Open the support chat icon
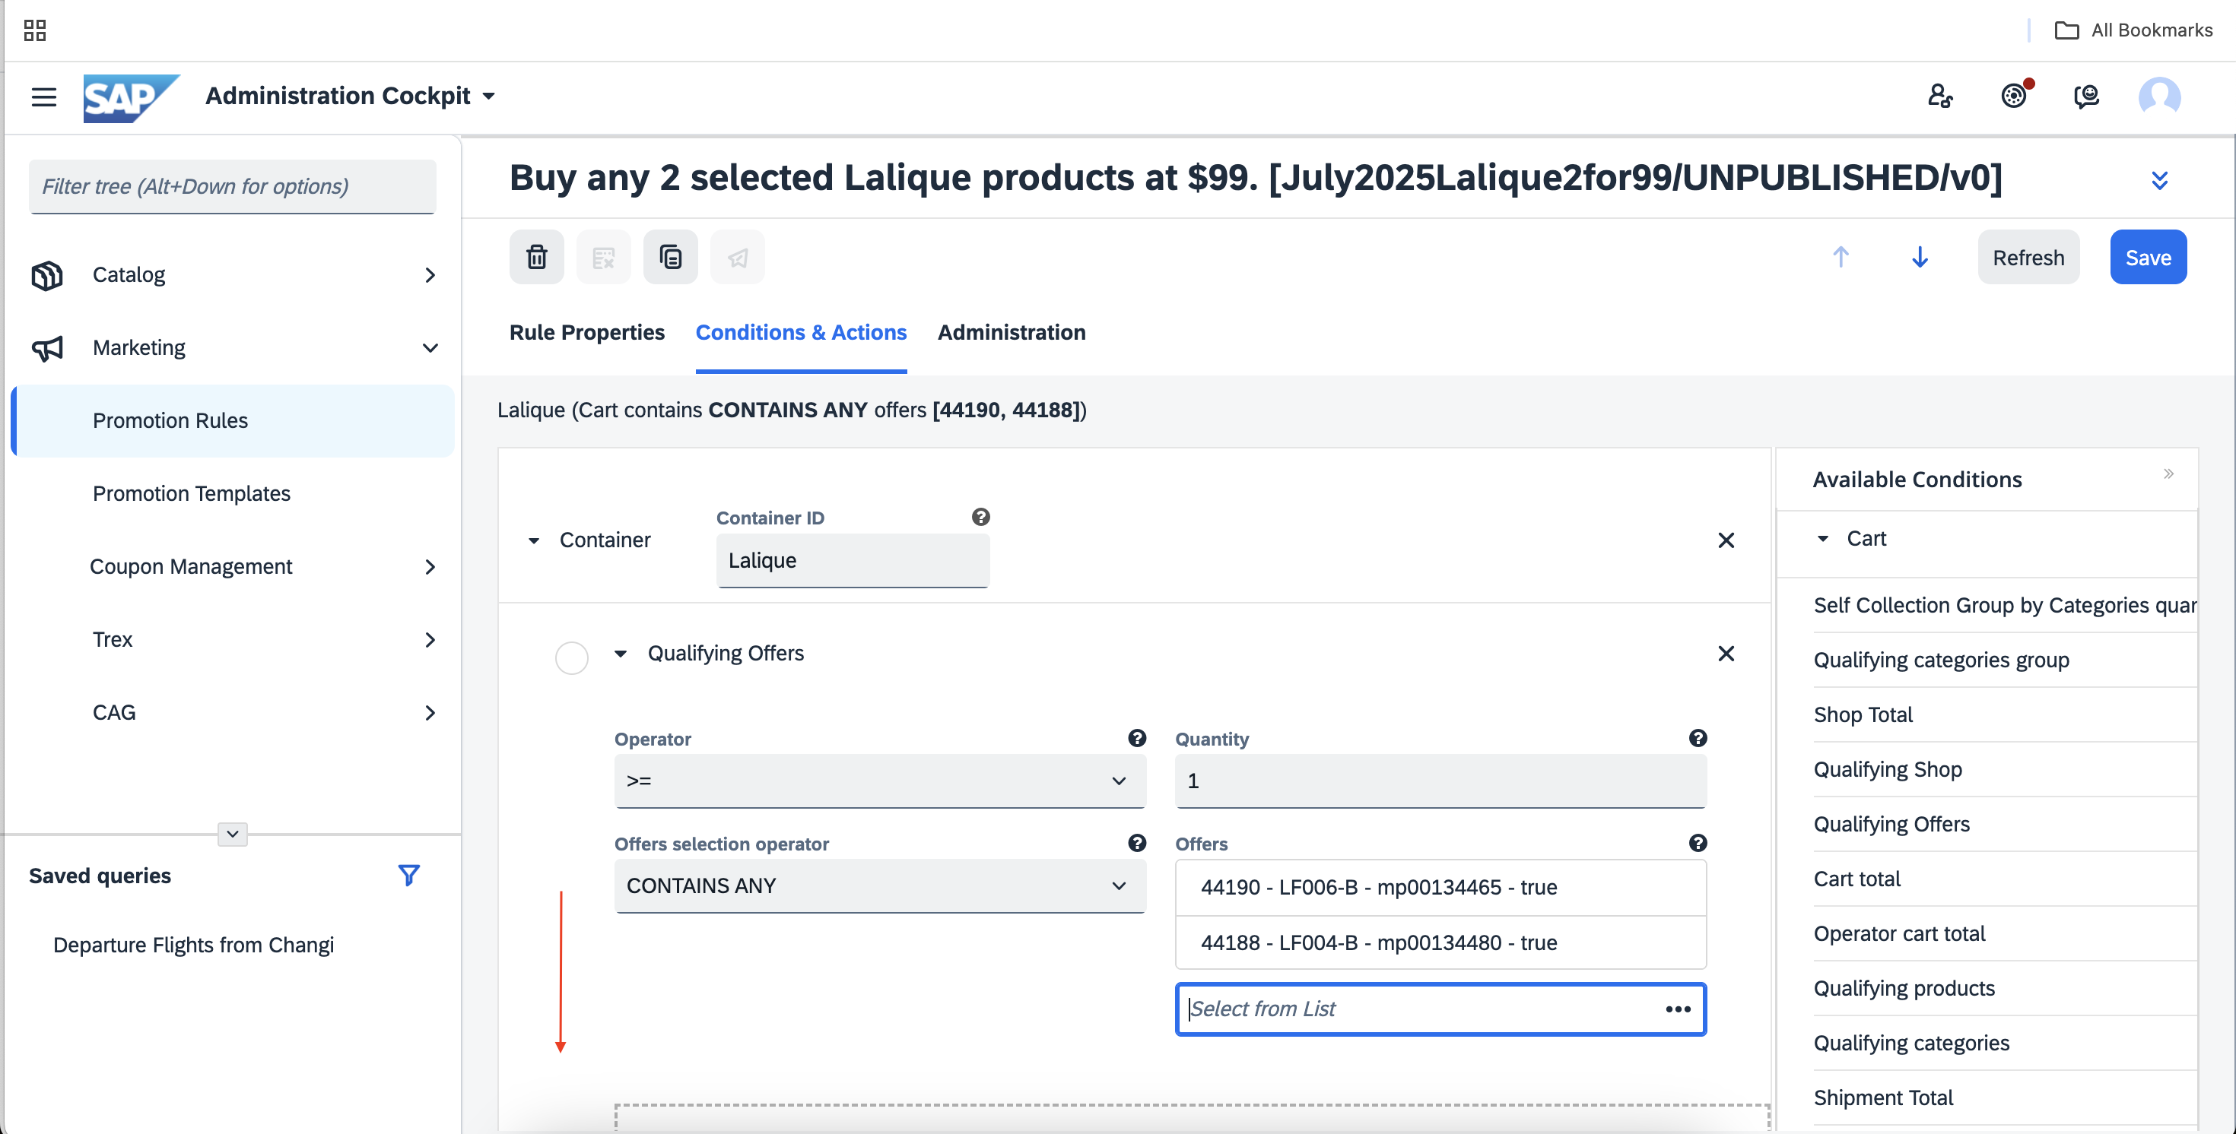This screenshot has width=2236, height=1134. (2087, 96)
